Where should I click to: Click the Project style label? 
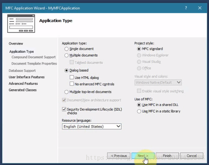tap(144, 43)
